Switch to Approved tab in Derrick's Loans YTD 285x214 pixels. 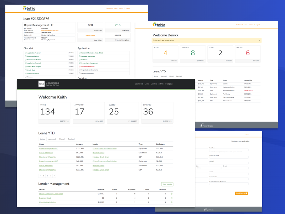coord(164,76)
